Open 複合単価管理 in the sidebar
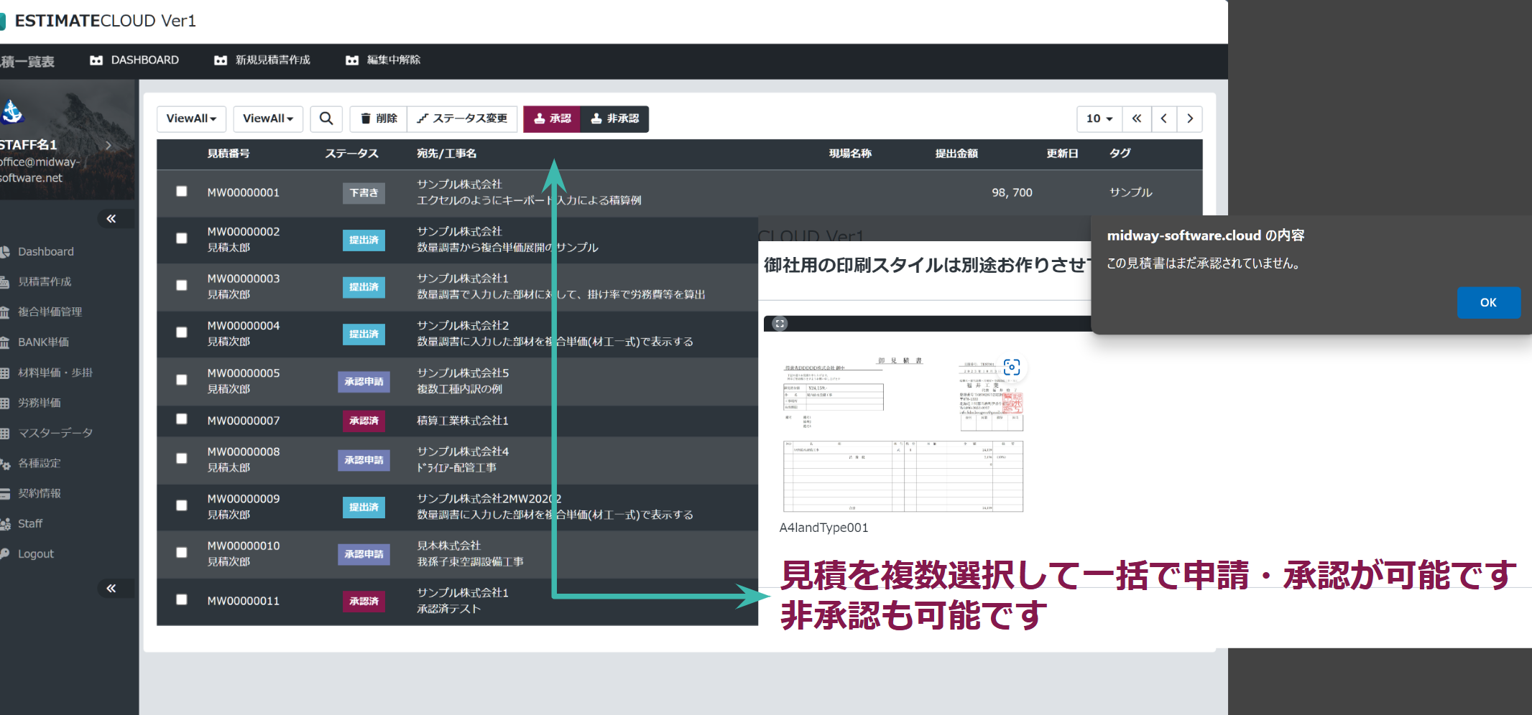Image resolution: width=1532 pixels, height=715 pixels. (50, 312)
